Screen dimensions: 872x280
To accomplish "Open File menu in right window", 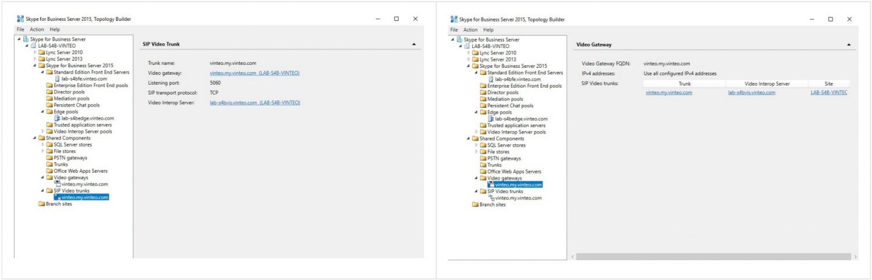I will [x=454, y=30].
